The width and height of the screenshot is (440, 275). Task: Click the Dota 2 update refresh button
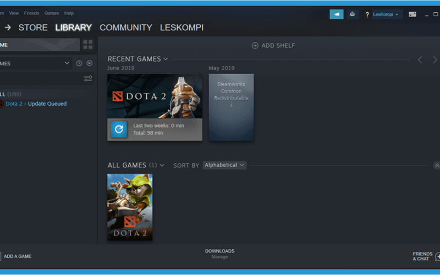coord(119,129)
